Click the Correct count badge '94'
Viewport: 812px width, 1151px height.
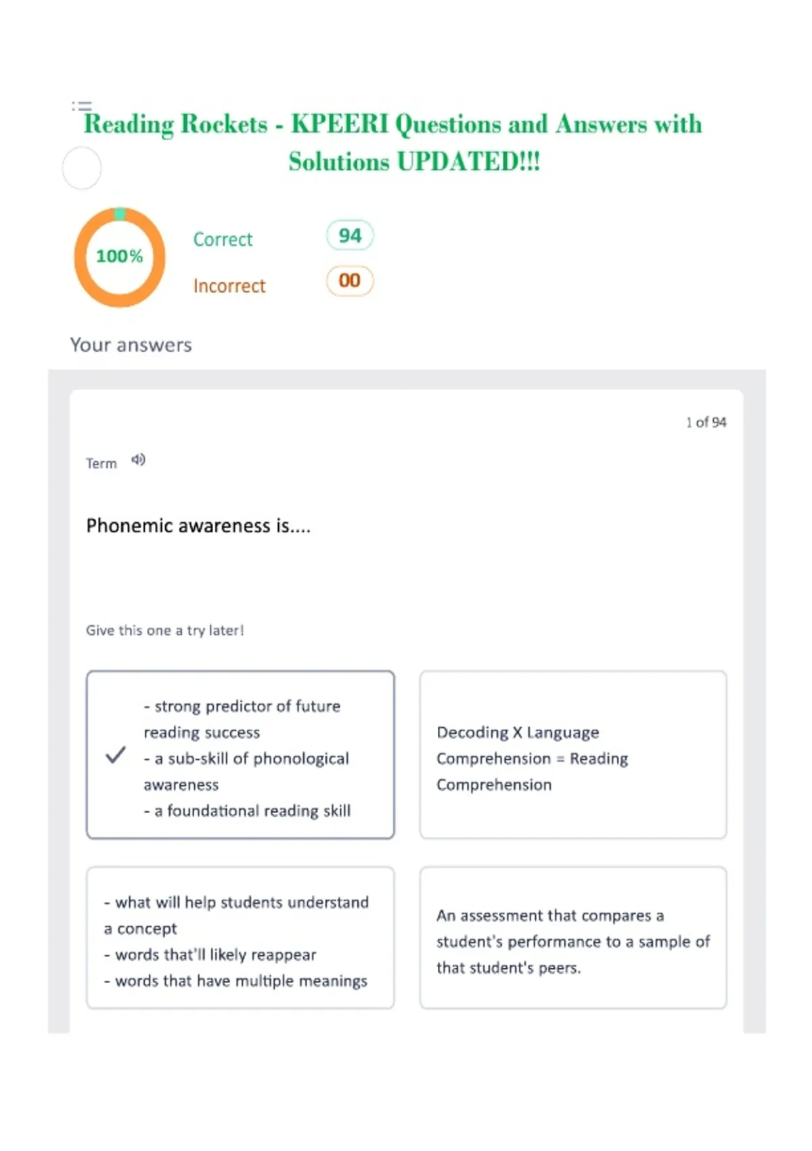(350, 236)
